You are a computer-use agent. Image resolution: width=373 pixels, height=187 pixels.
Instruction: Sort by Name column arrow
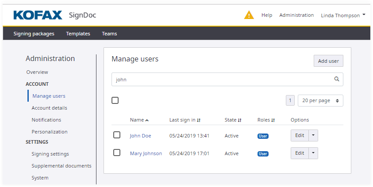click(147, 120)
